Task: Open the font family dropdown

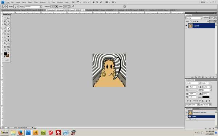Action: pos(199,83)
